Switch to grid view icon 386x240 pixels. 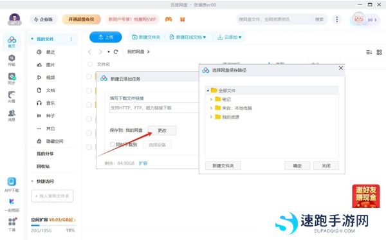(379, 52)
